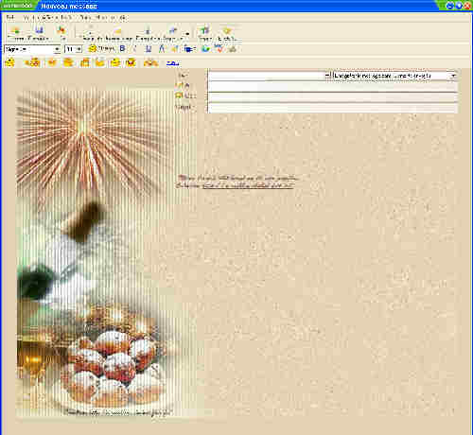473x435 pixels.
Task: Click the Cc address-book button
Action: coord(185,96)
